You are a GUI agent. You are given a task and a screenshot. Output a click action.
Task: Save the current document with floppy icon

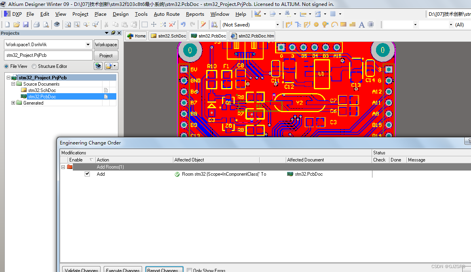26,24
